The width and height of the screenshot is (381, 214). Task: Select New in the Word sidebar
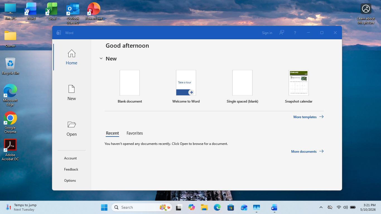click(72, 93)
